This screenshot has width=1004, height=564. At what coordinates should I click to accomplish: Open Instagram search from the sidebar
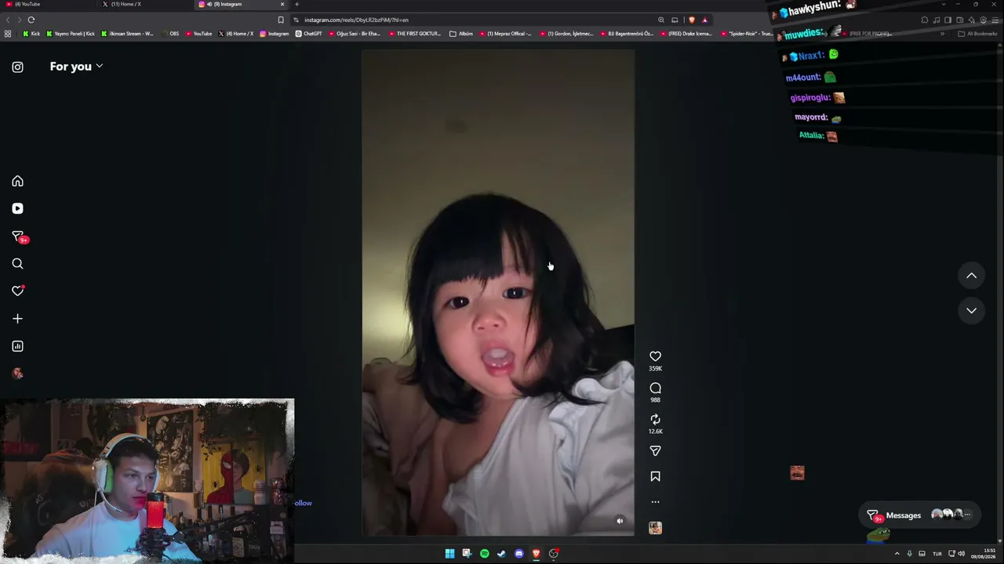[17, 264]
